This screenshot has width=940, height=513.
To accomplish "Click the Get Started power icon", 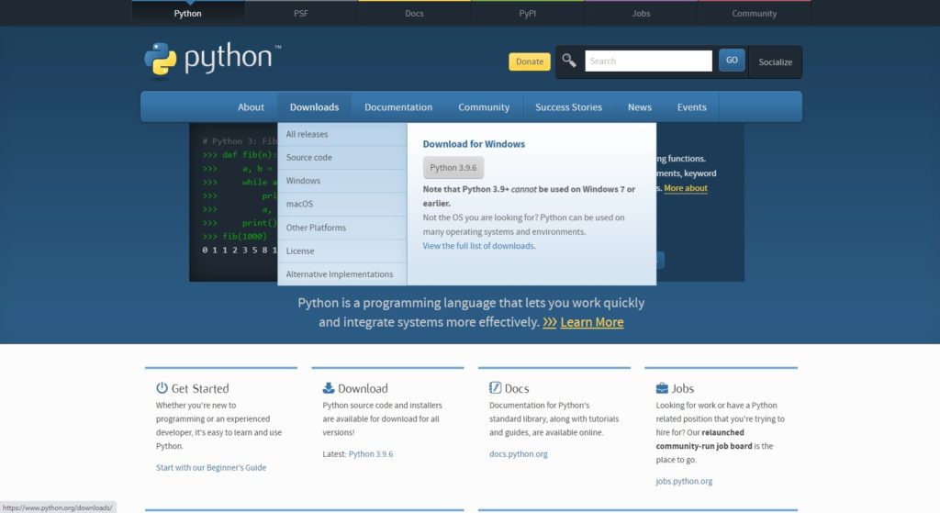I will tap(162, 388).
